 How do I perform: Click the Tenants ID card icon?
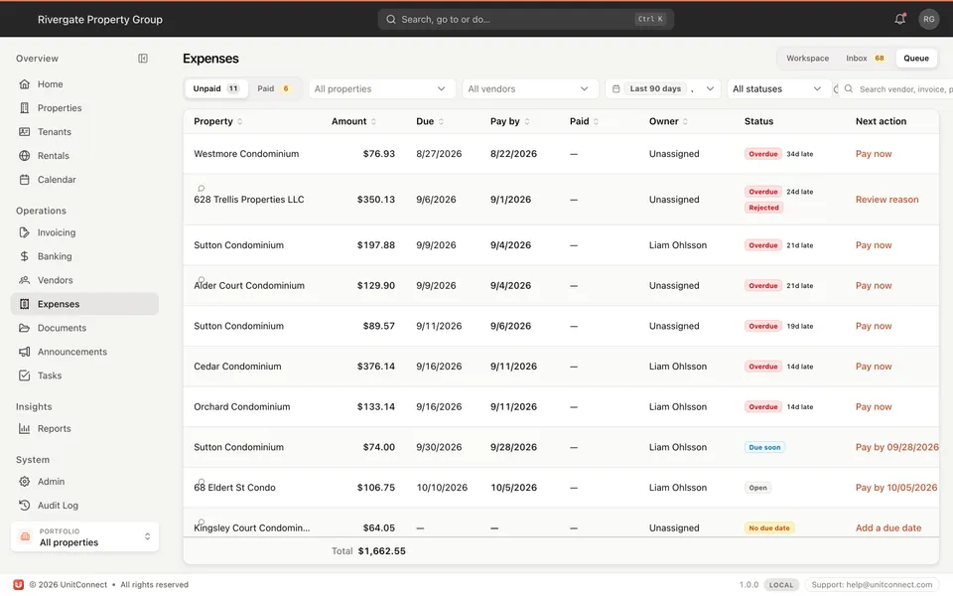pos(24,131)
